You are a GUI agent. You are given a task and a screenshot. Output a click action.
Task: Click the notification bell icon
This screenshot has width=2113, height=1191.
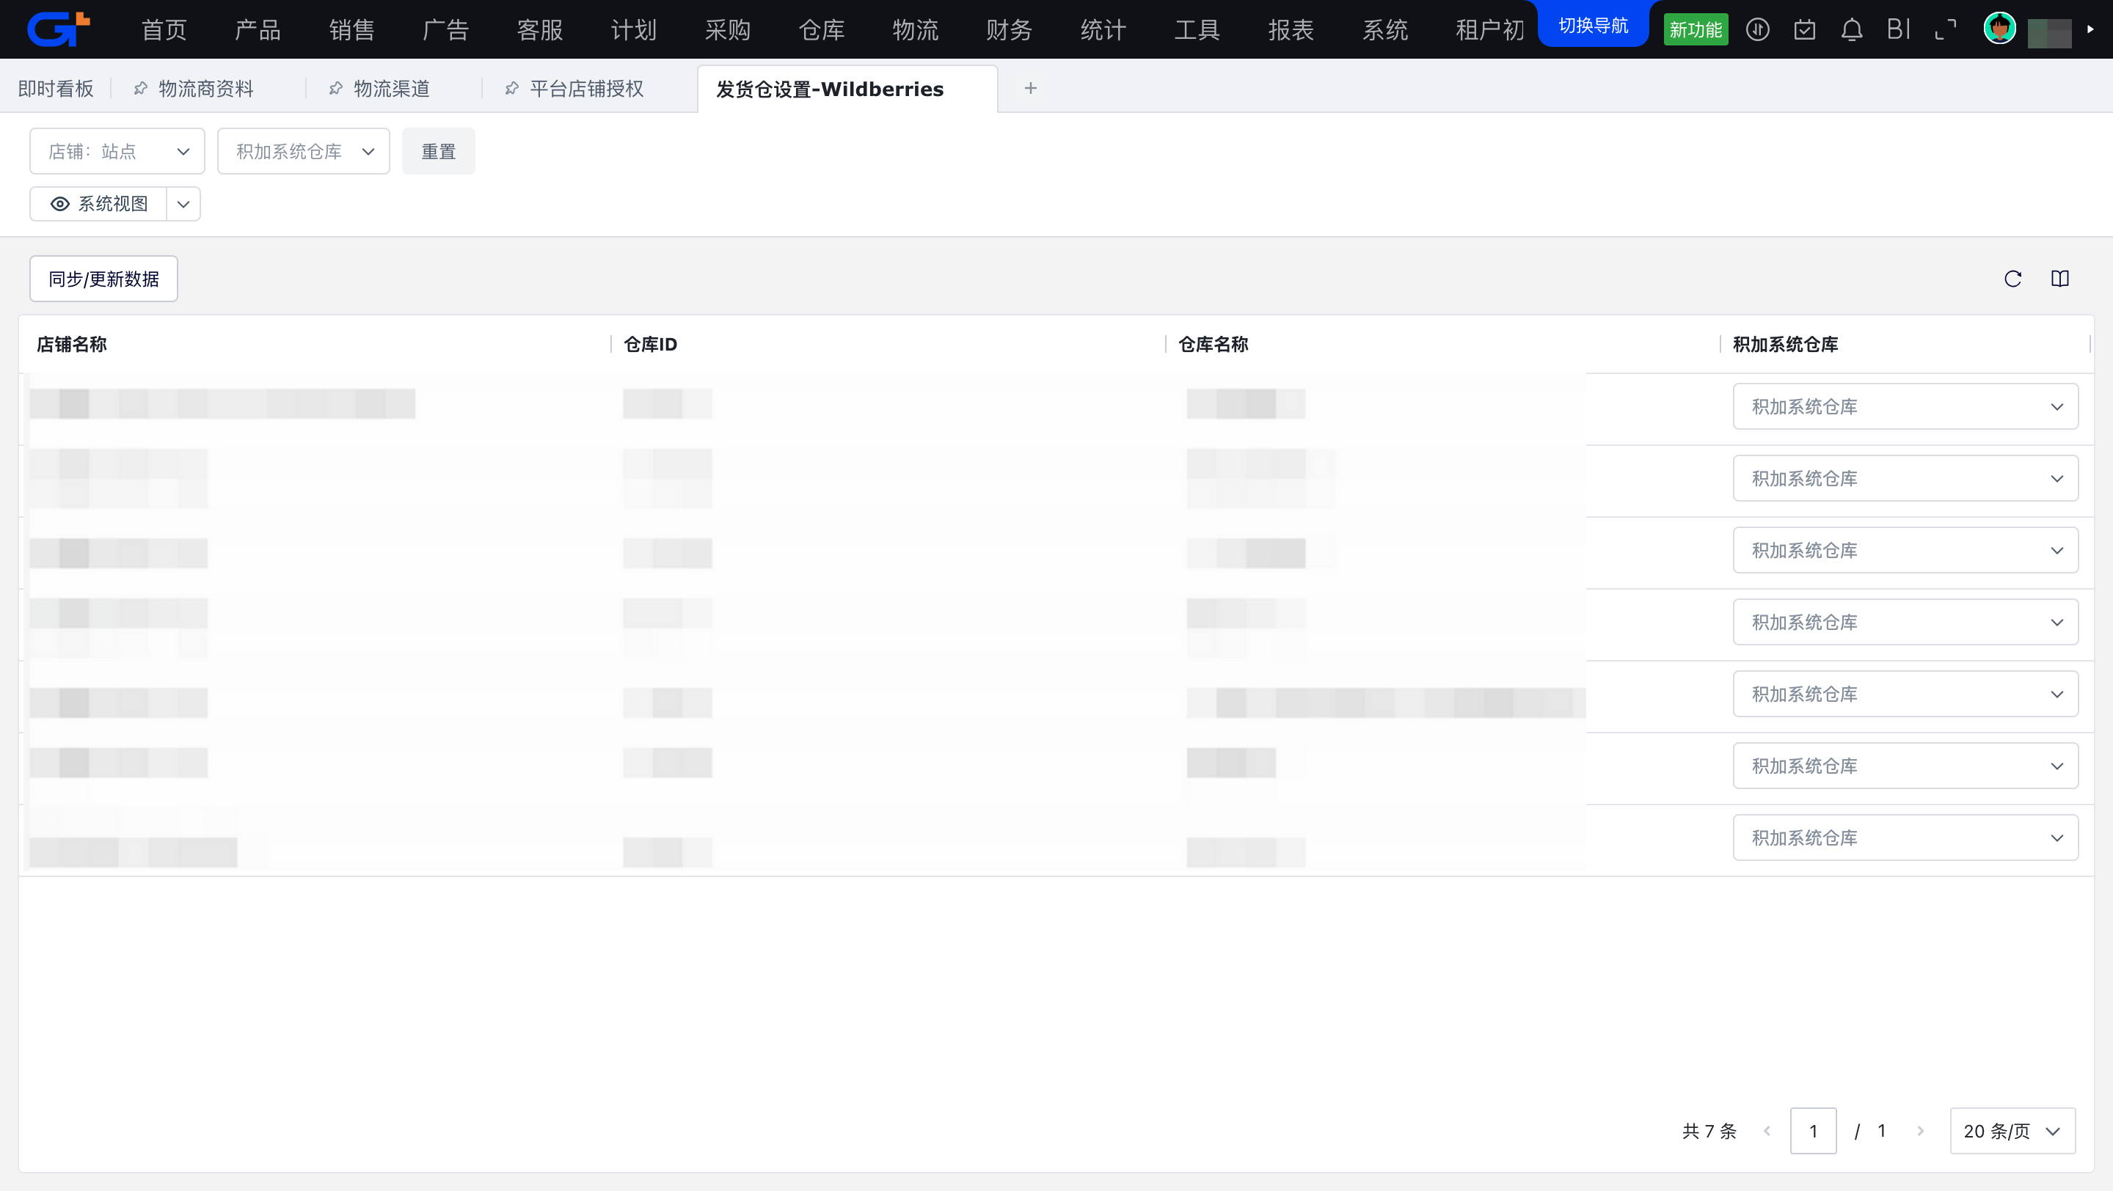tap(1851, 30)
